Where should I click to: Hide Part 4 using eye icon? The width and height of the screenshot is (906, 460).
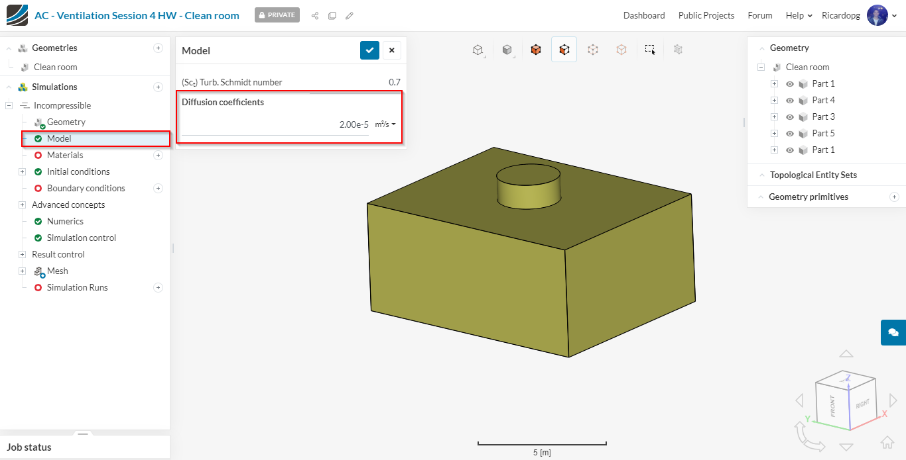[x=790, y=101]
